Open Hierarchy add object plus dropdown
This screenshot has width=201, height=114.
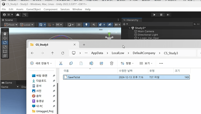pos(125,24)
